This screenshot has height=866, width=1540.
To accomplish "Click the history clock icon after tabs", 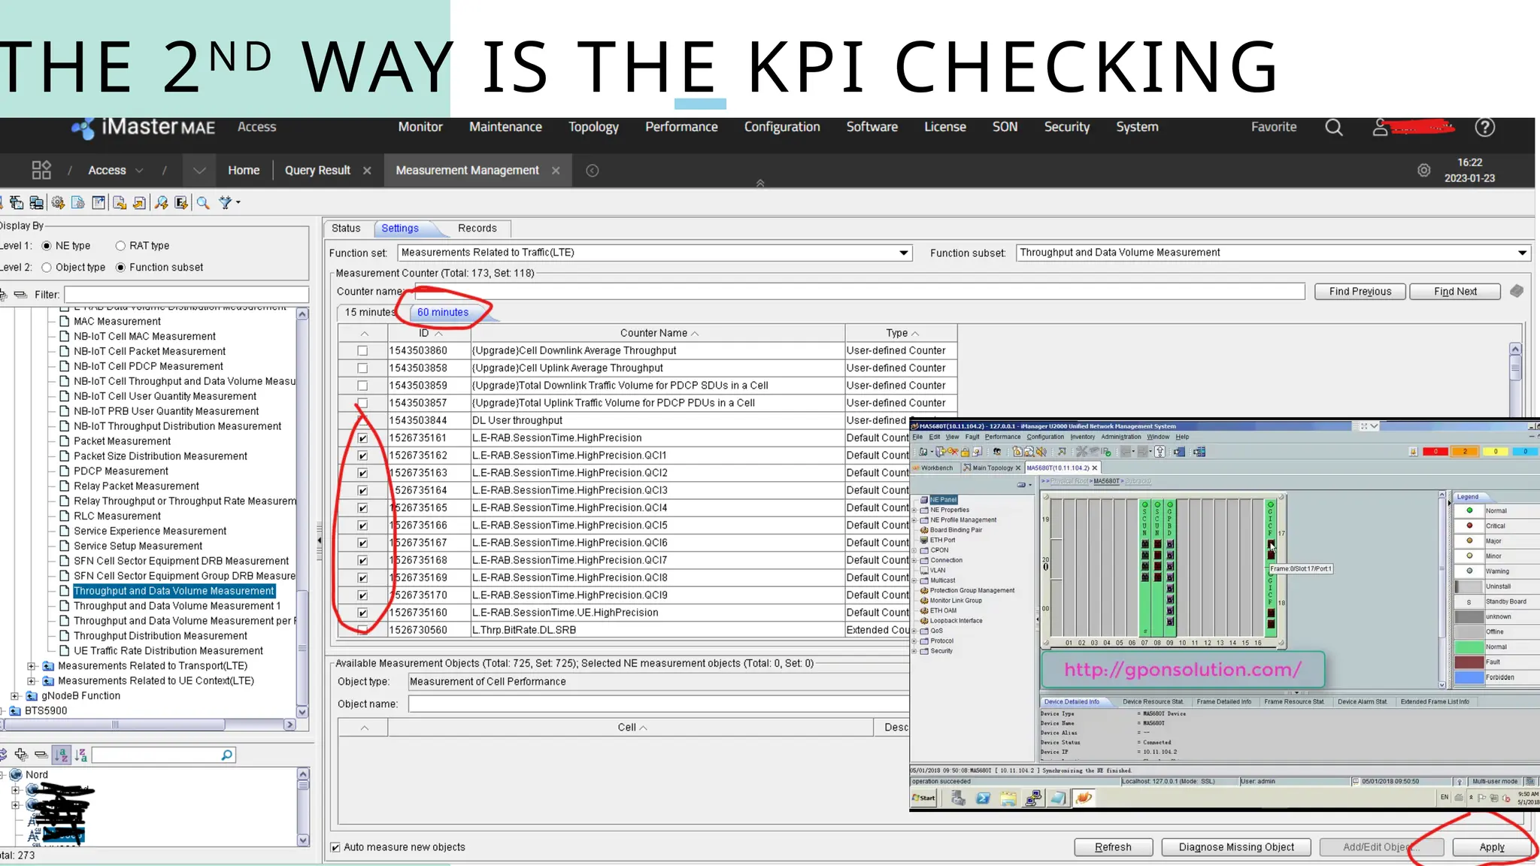I will point(593,171).
